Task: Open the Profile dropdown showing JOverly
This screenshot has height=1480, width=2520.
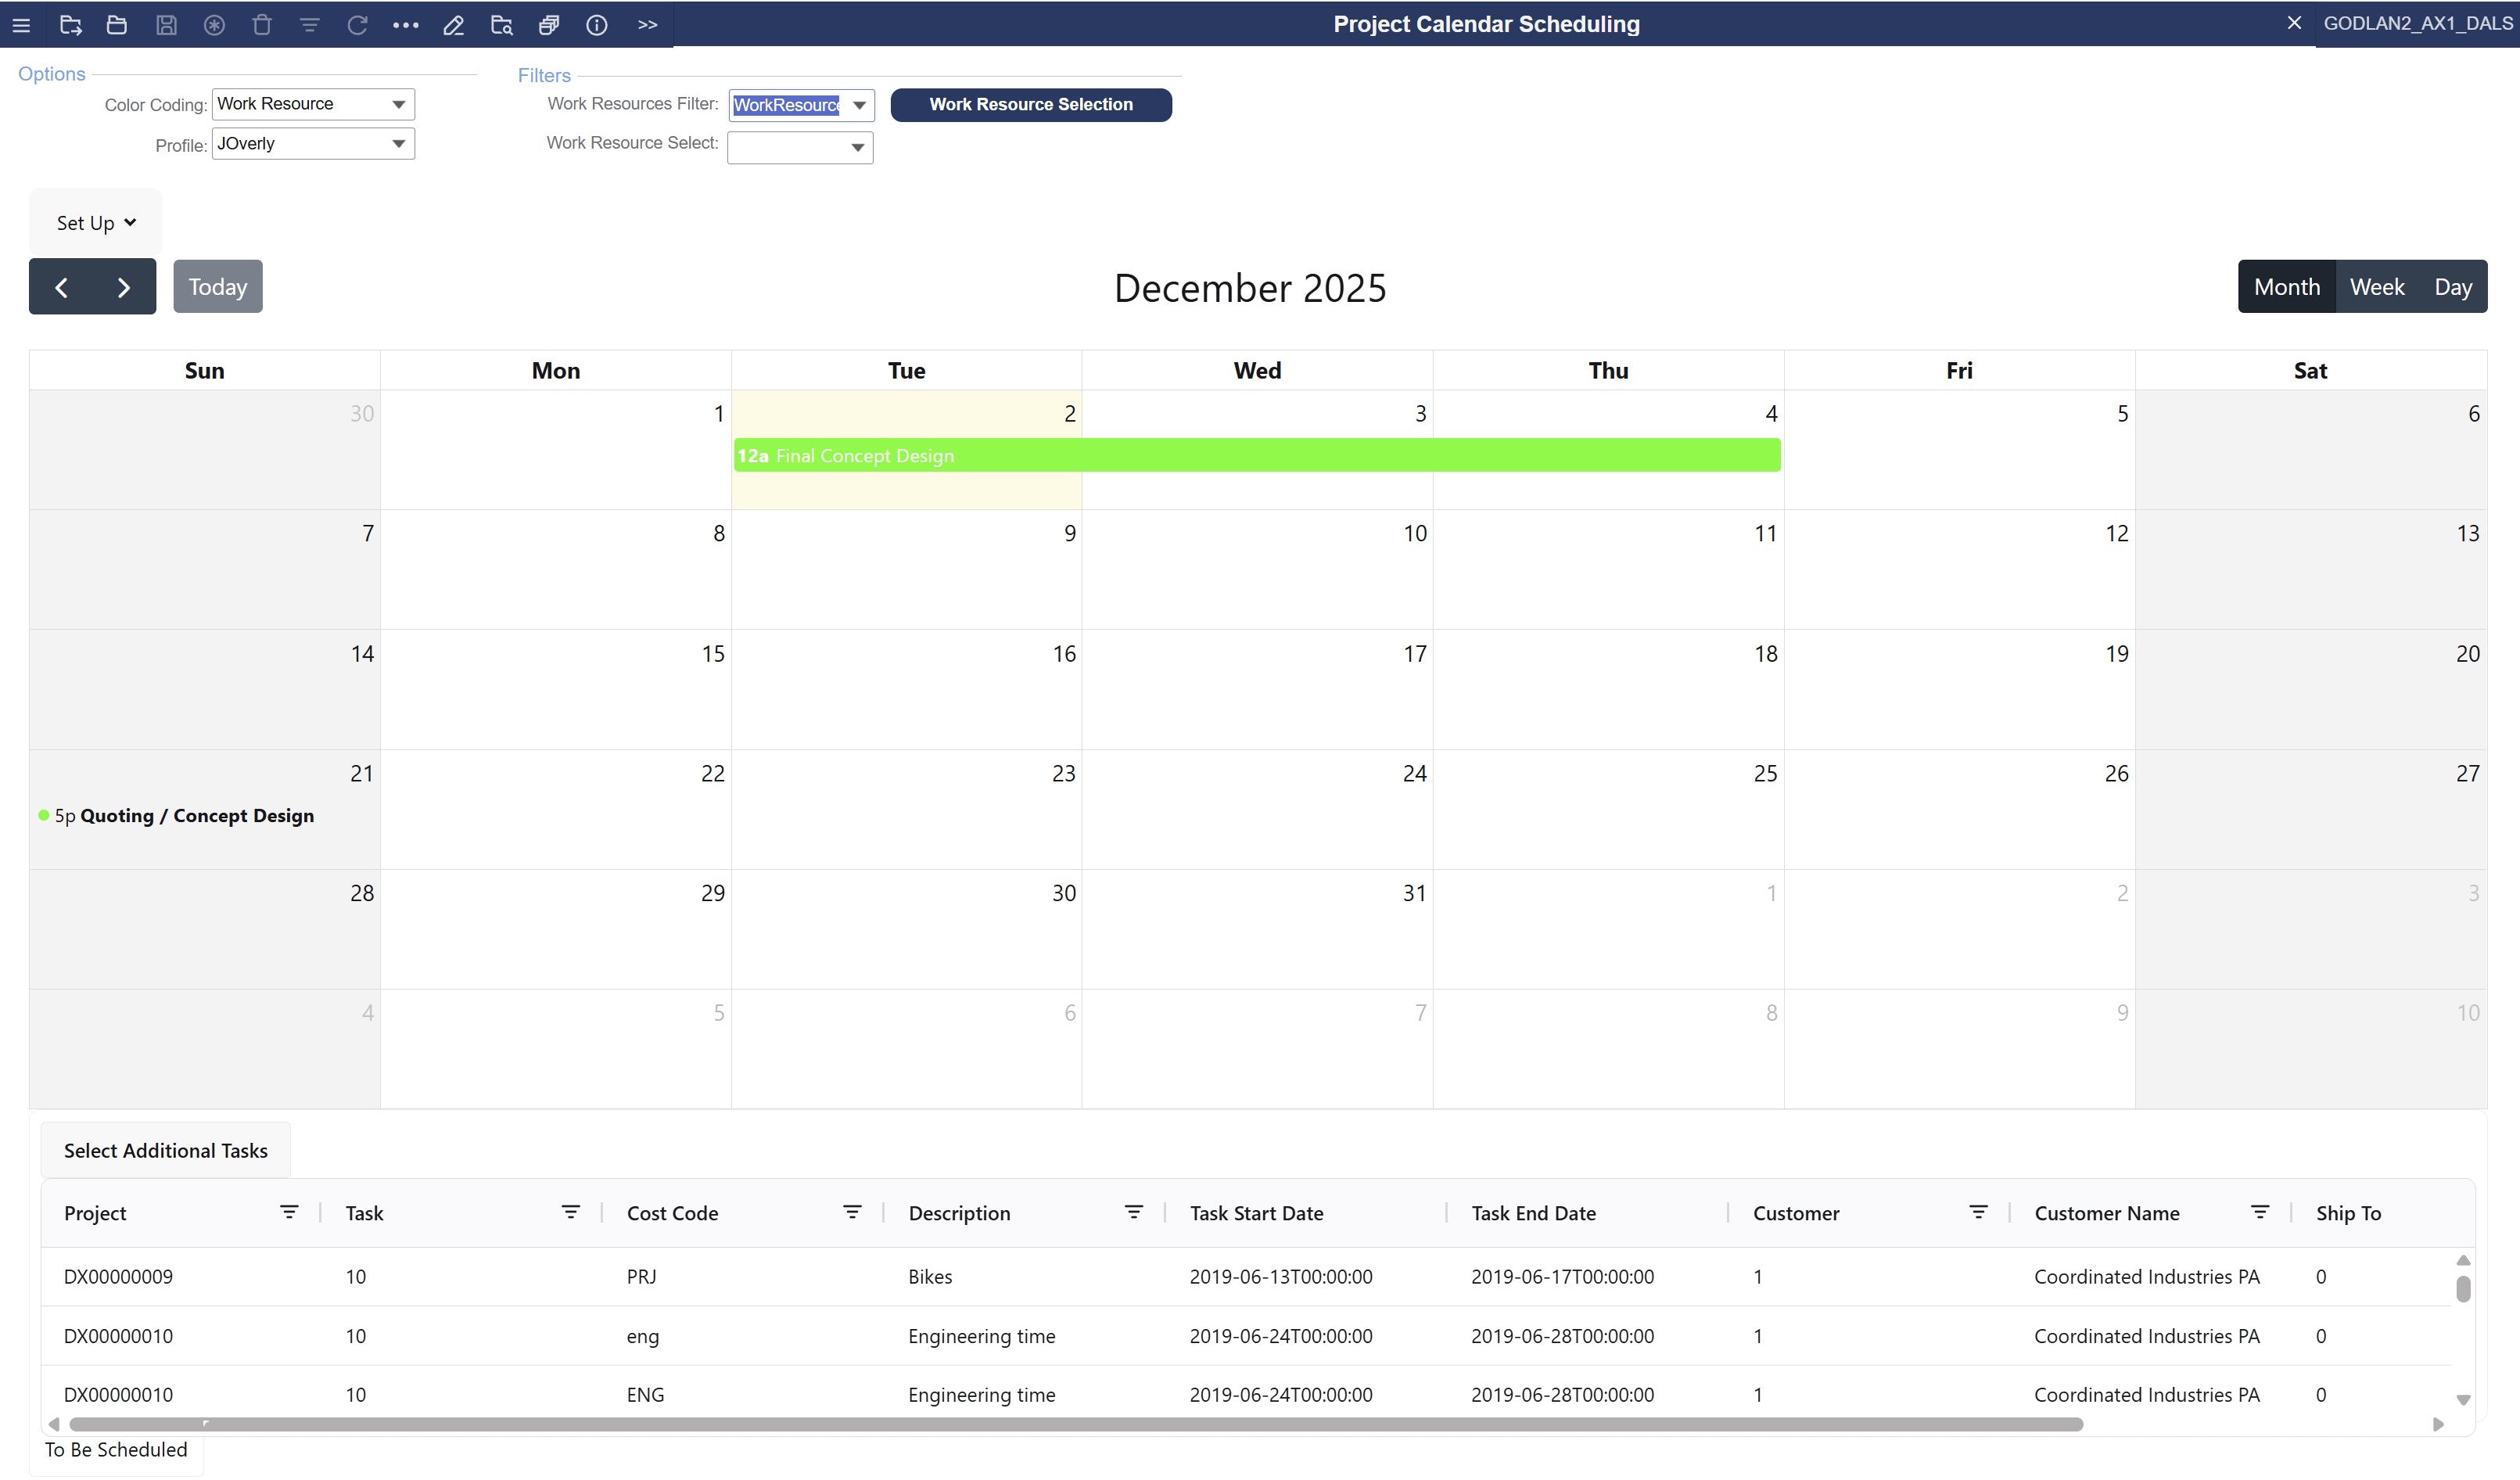Action: (313, 143)
